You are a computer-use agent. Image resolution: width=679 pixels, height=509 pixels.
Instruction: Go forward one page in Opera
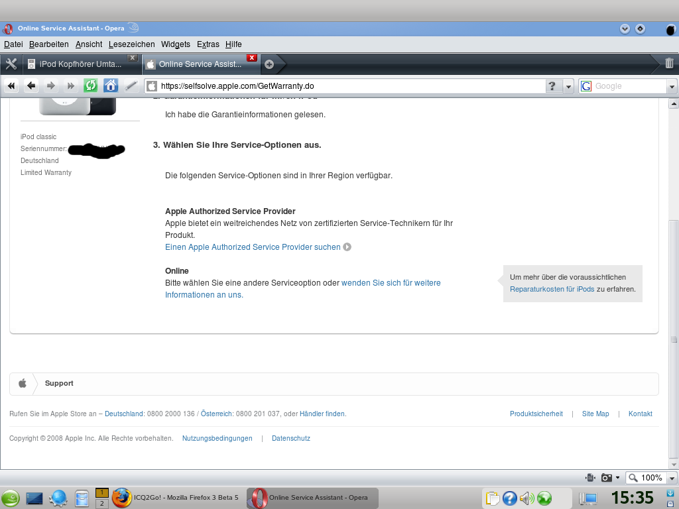pyautogui.click(x=50, y=85)
